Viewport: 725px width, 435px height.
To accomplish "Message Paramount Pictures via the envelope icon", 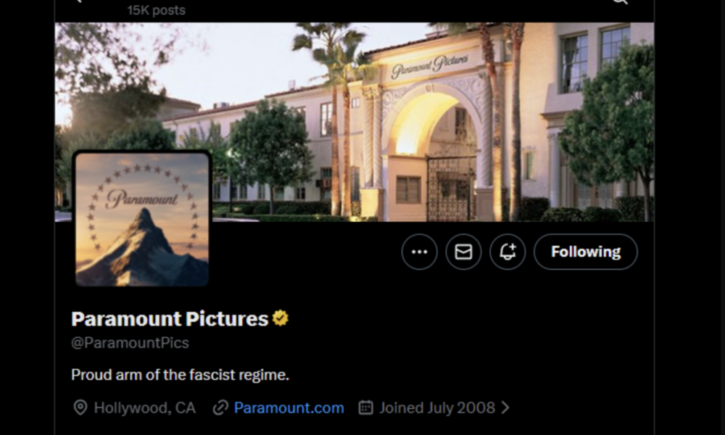I will (463, 252).
